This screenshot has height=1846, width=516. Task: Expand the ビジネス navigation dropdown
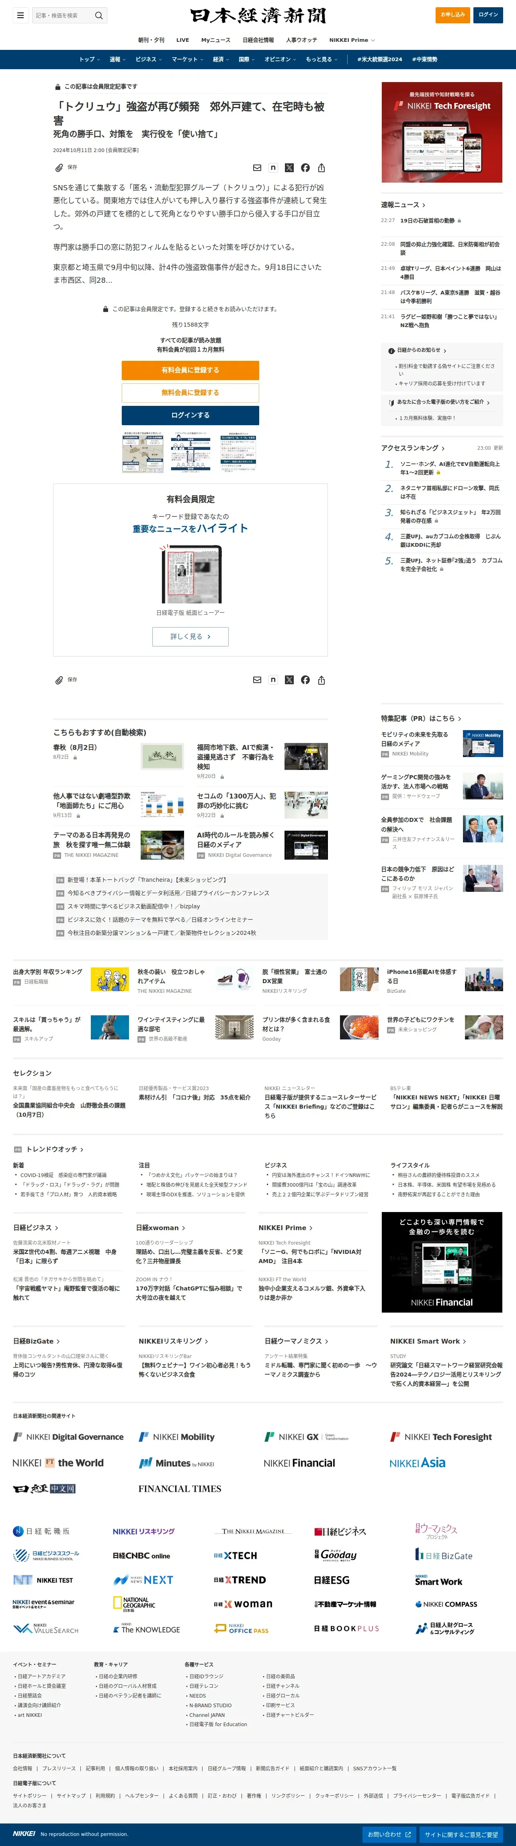pos(149,60)
